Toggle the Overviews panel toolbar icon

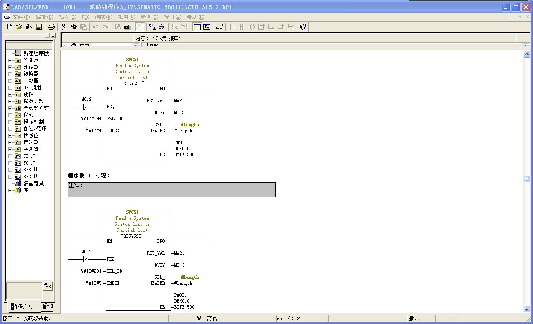[197, 27]
